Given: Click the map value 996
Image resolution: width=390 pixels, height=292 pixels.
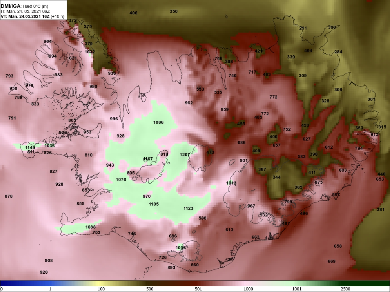Looking at the screenshot, I should [114, 119].
